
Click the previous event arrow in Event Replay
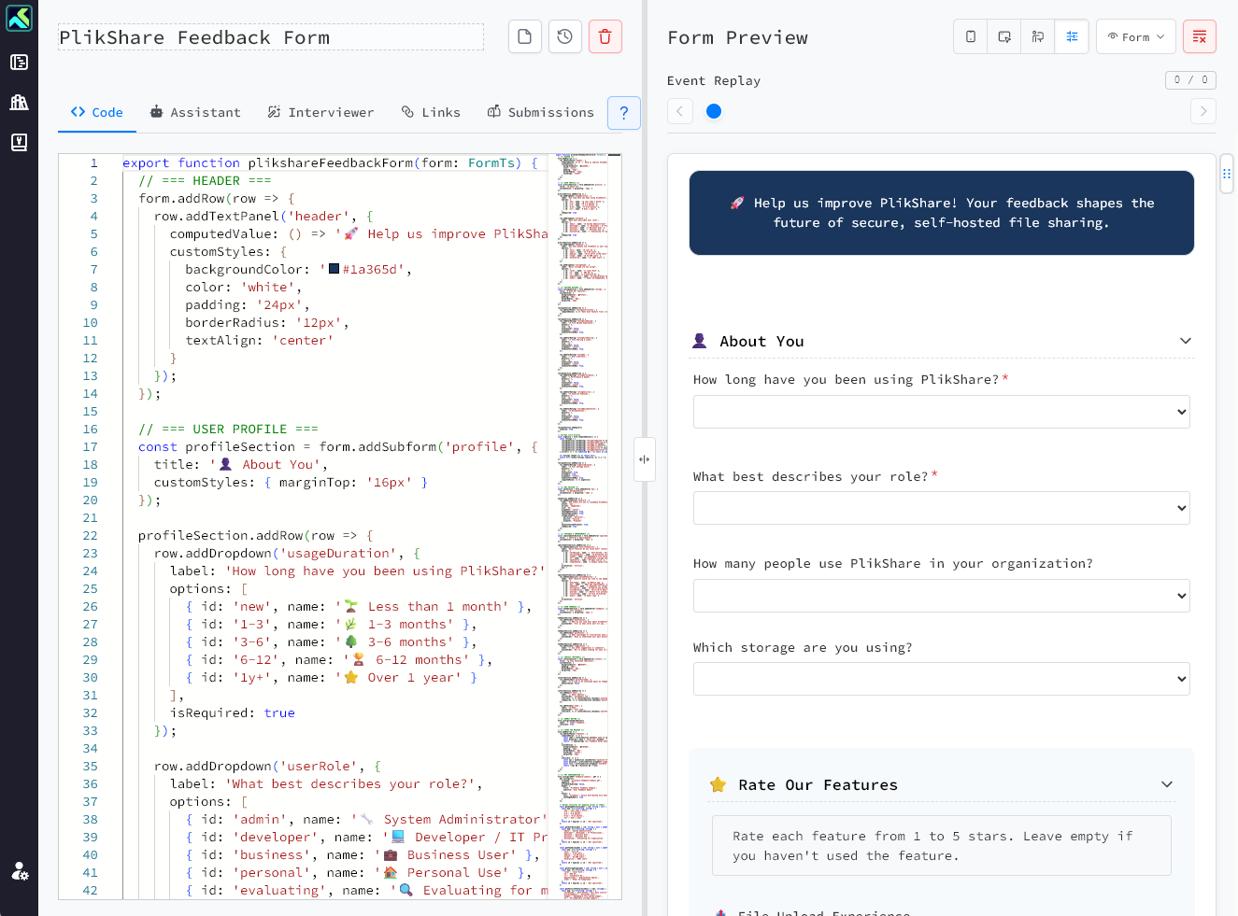coord(680,111)
